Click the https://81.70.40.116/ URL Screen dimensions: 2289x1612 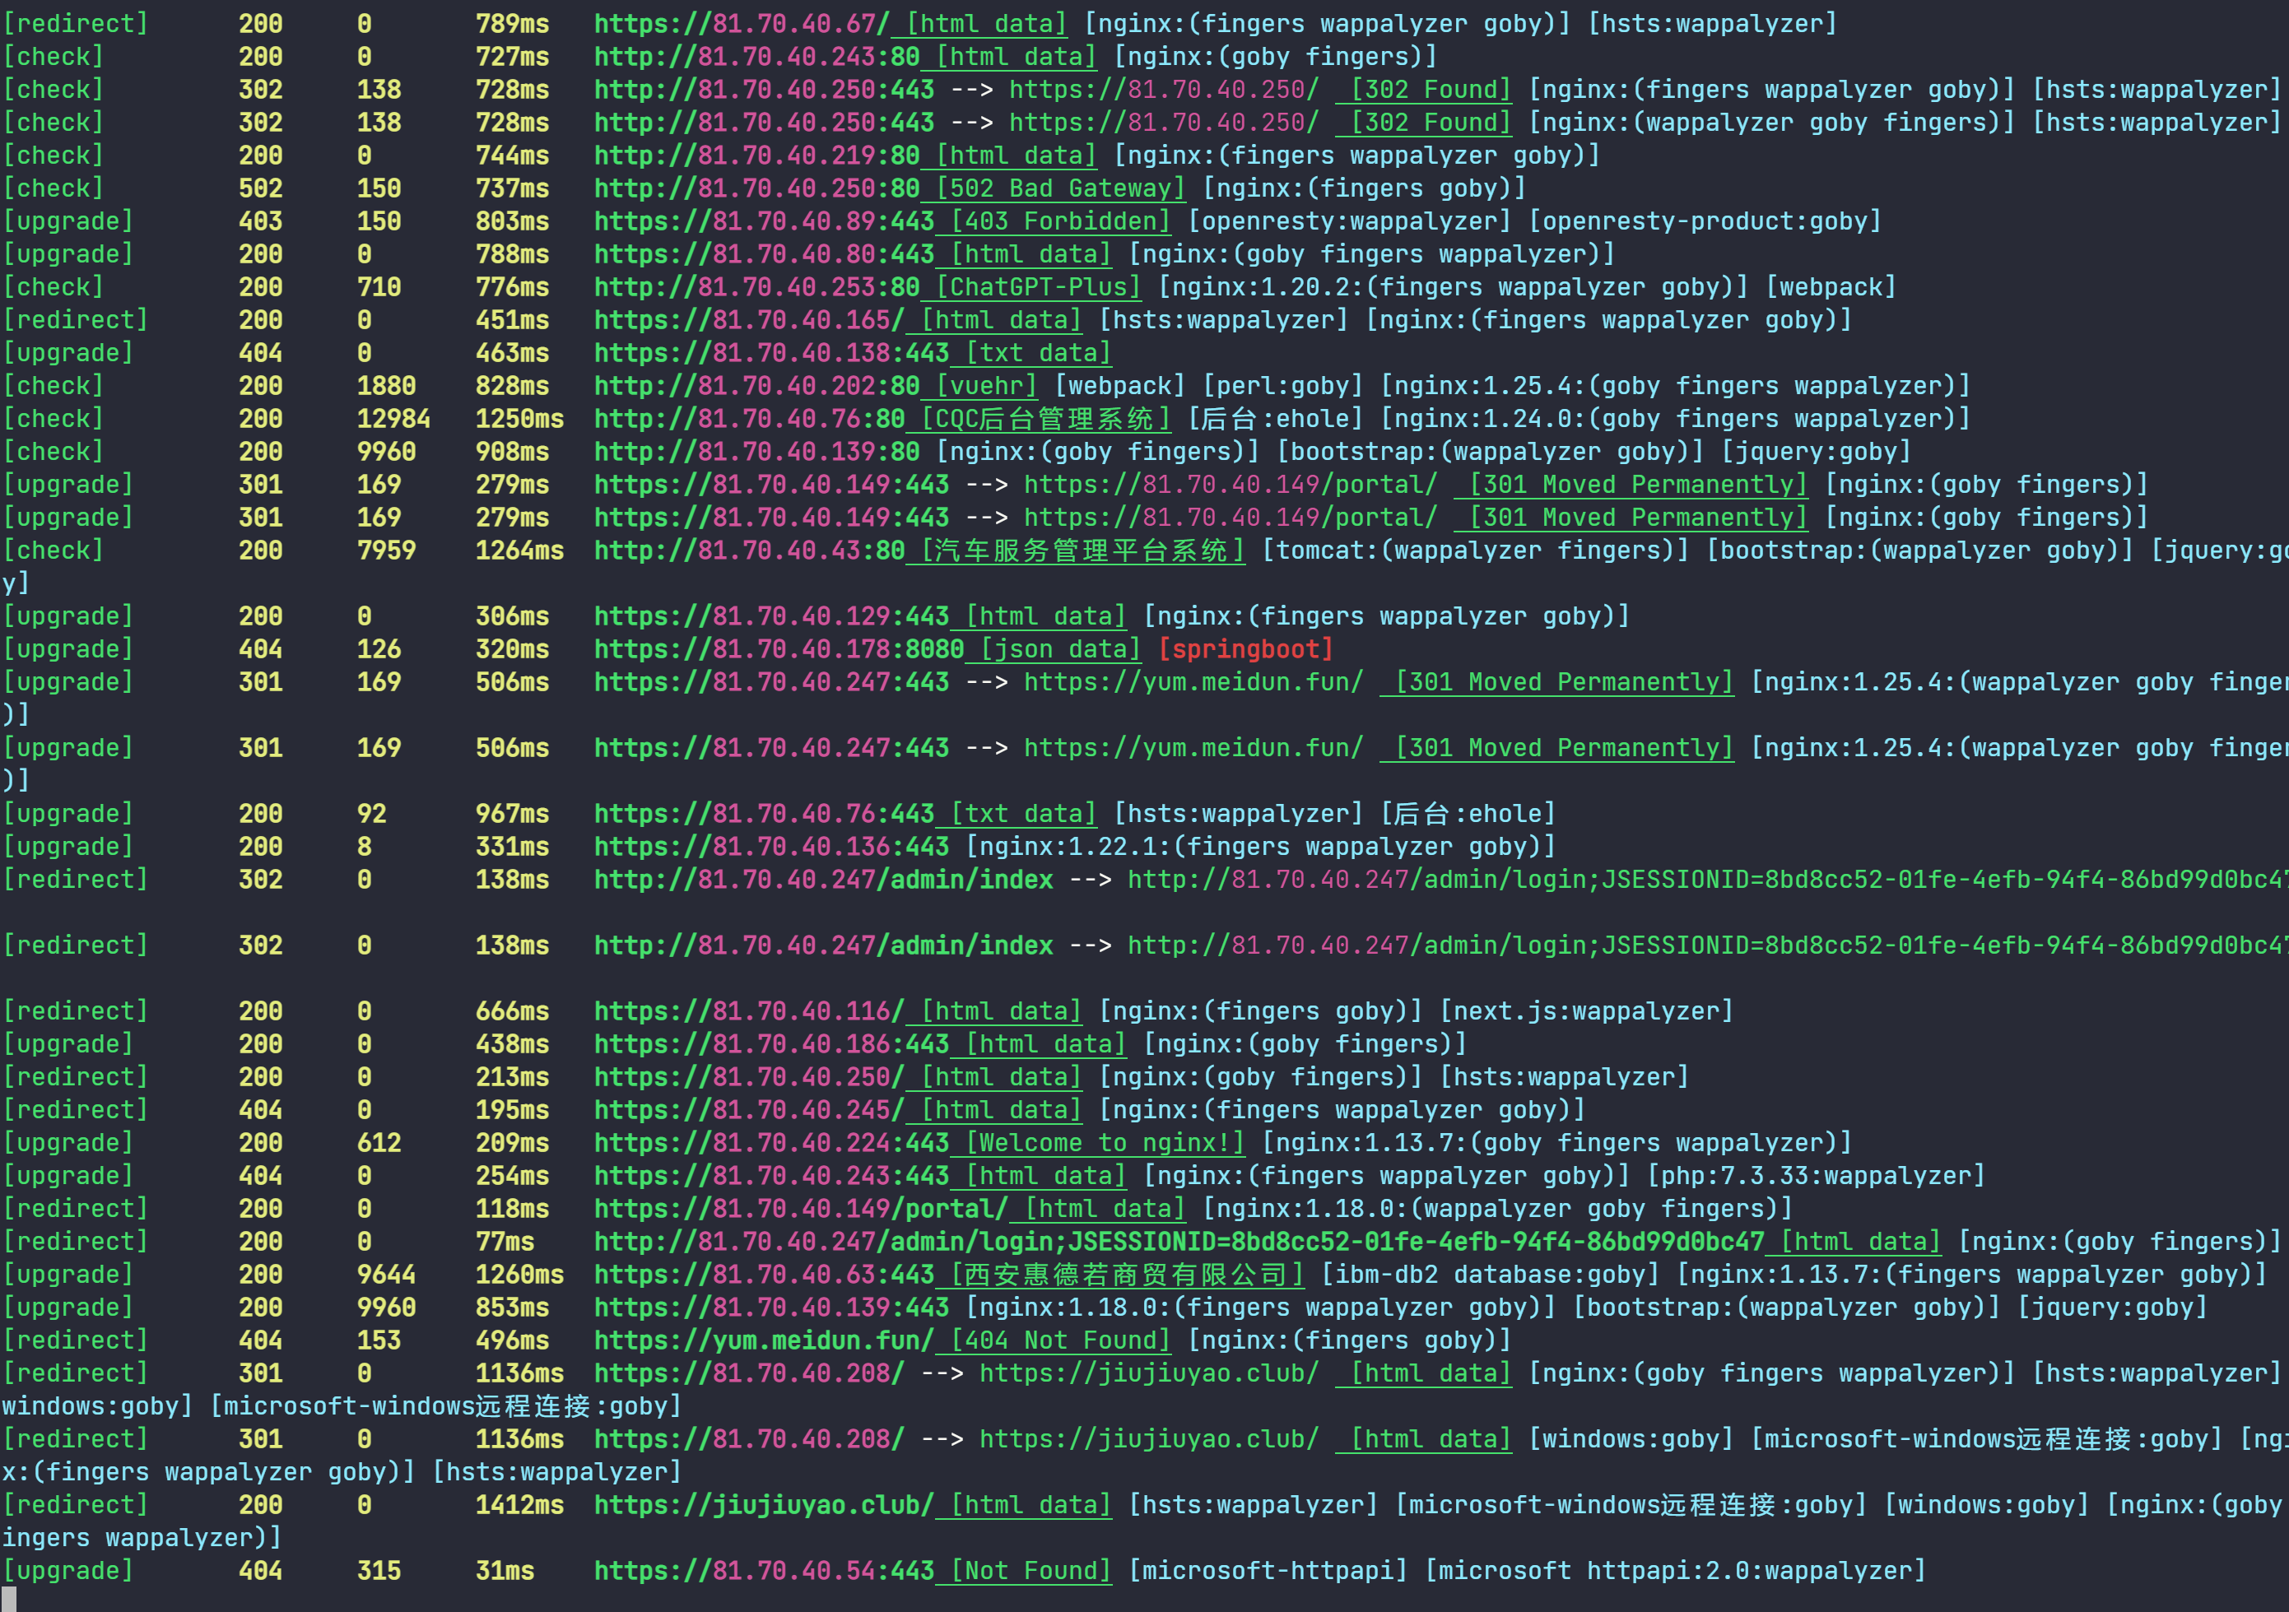coord(749,1010)
